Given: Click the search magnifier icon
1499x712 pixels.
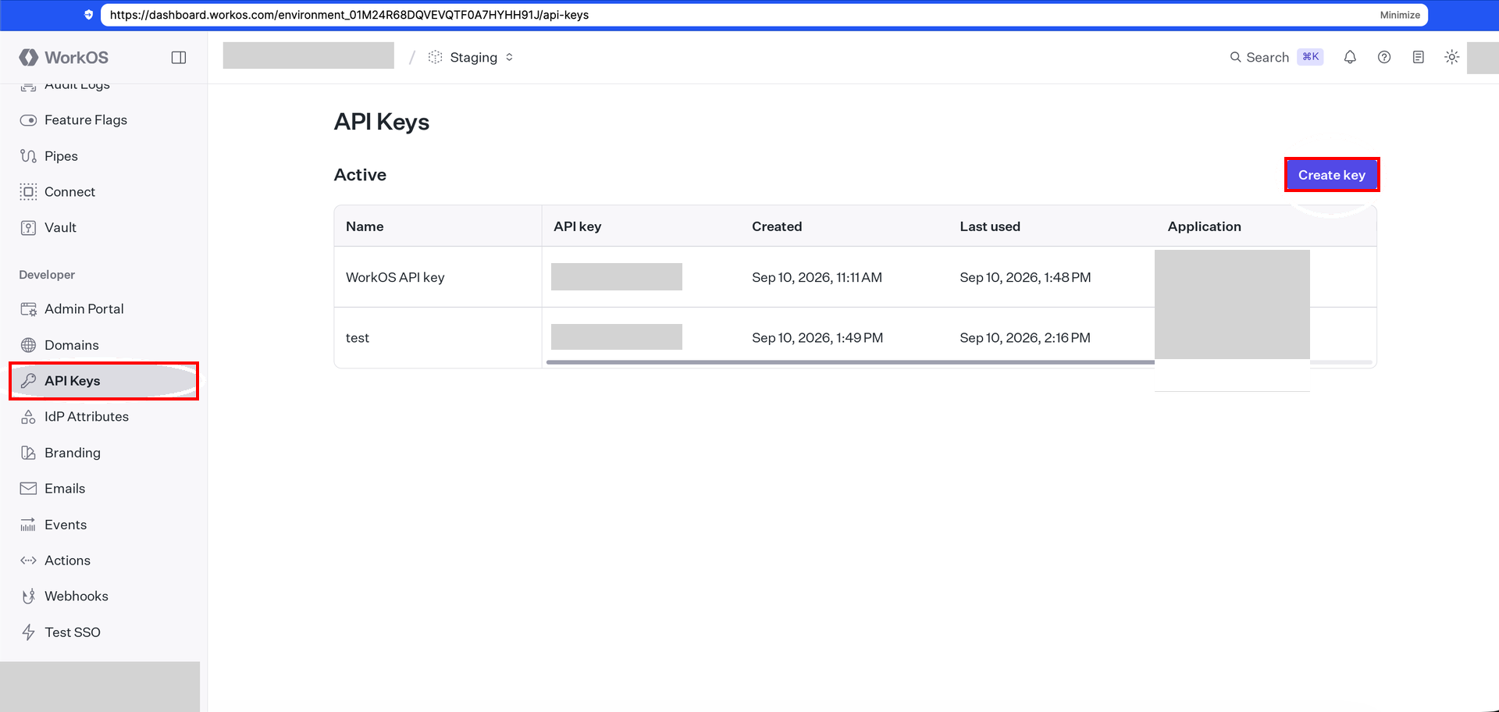Looking at the screenshot, I should click(1236, 57).
